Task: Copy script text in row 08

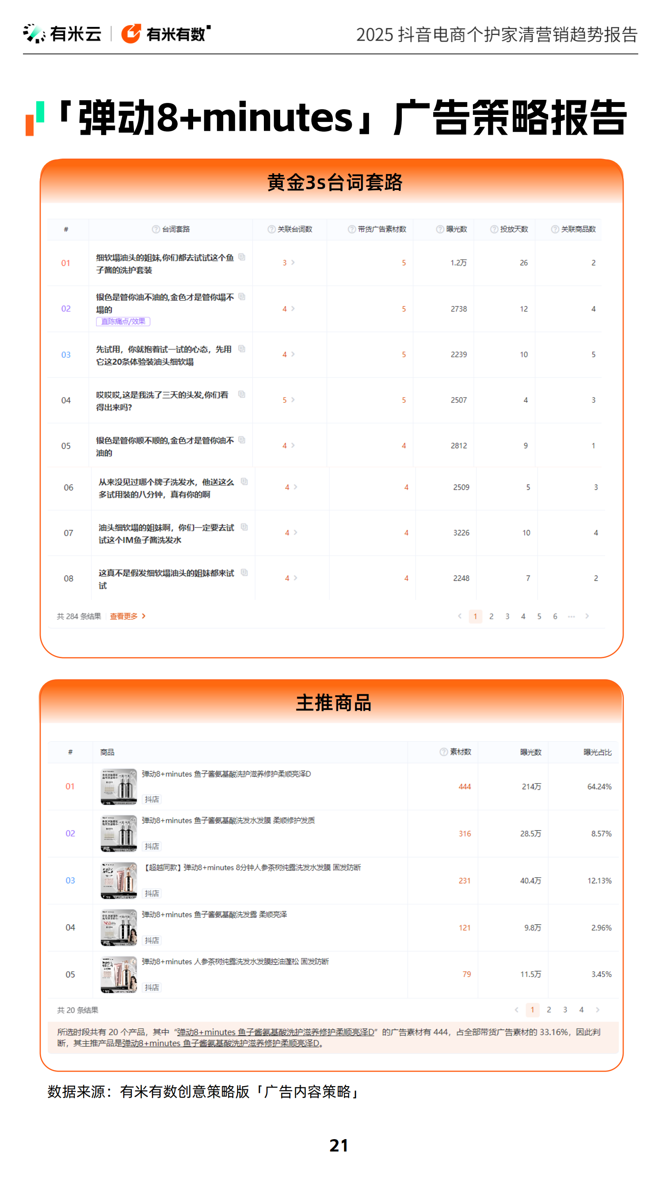Action: (244, 572)
